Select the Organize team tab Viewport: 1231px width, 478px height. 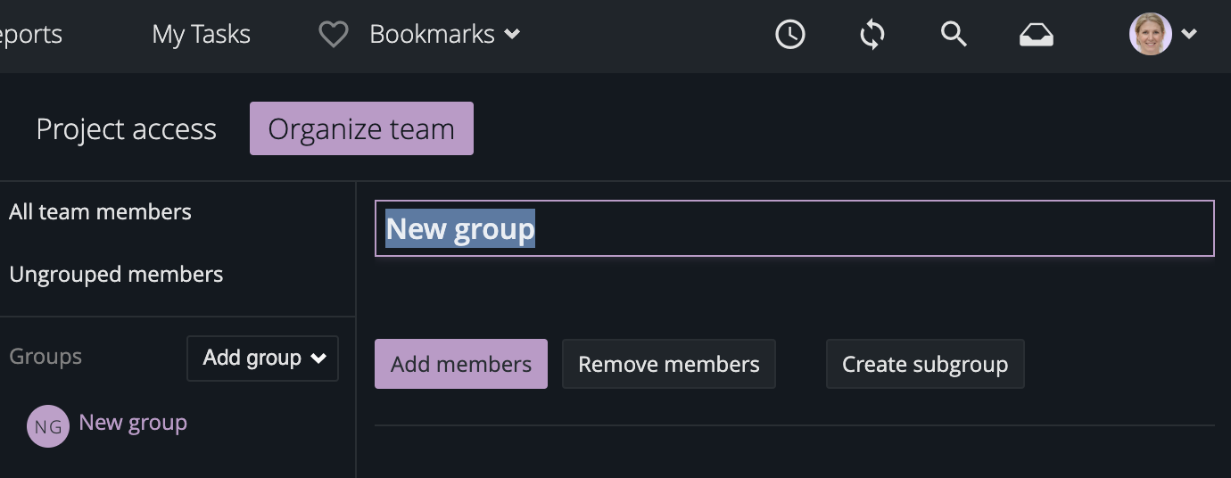point(361,129)
